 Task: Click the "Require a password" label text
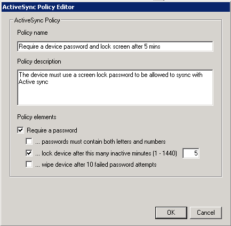pos(52,130)
